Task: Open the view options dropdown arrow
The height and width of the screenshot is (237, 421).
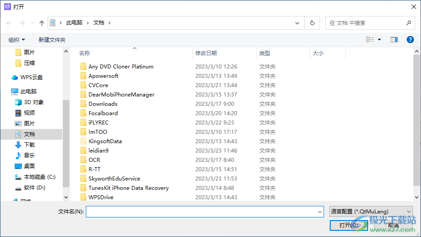Action: pyautogui.click(x=379, y=40)
